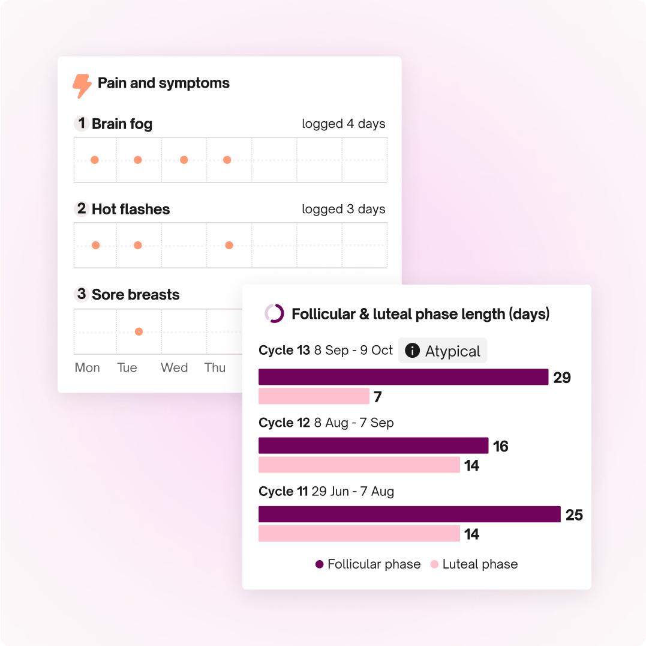Select the Cycle 12 heading
Image resolution: width=646 pixels, height=646 pixels.
pos(284,423)
